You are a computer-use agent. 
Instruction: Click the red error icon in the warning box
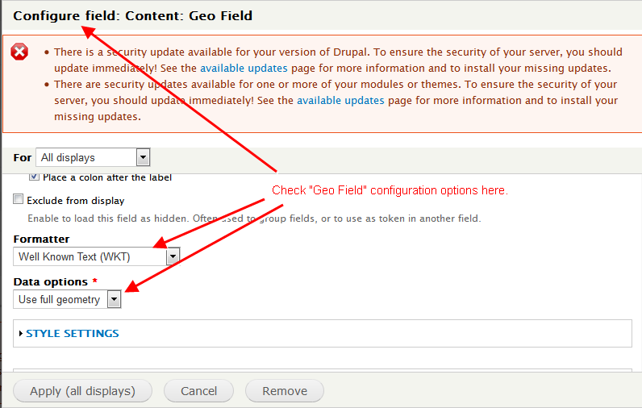(19, 52)
